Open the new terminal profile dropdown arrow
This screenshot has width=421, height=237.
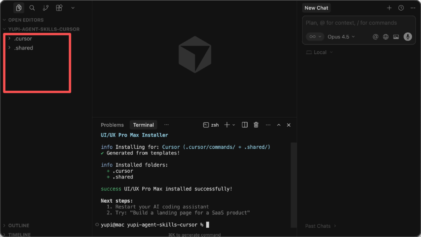pyautogui.click(x=234, y=125)
